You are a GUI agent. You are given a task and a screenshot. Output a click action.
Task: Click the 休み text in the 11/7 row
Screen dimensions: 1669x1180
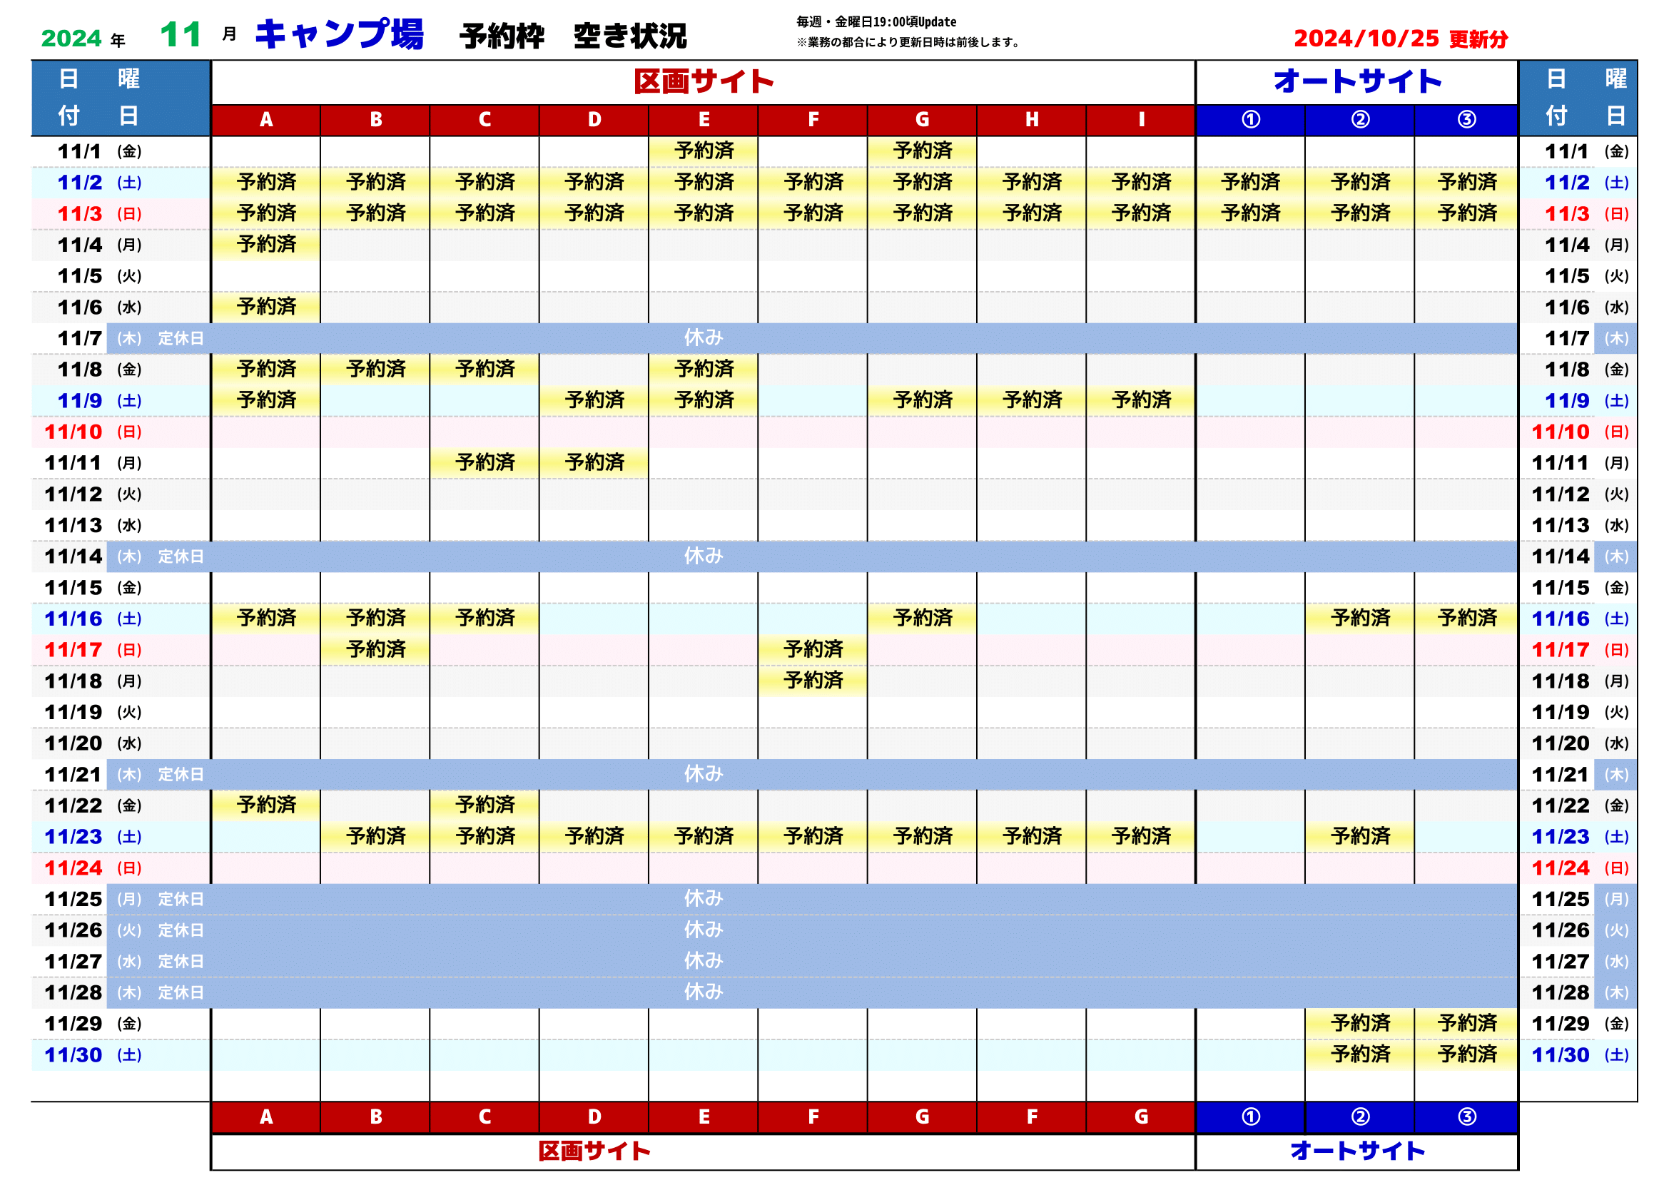point(703,338)
